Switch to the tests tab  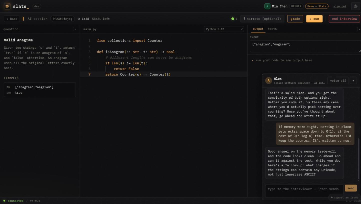tap(272, 29)
